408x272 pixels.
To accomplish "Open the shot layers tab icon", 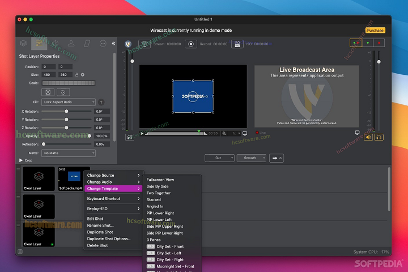I will click(23, 43).
